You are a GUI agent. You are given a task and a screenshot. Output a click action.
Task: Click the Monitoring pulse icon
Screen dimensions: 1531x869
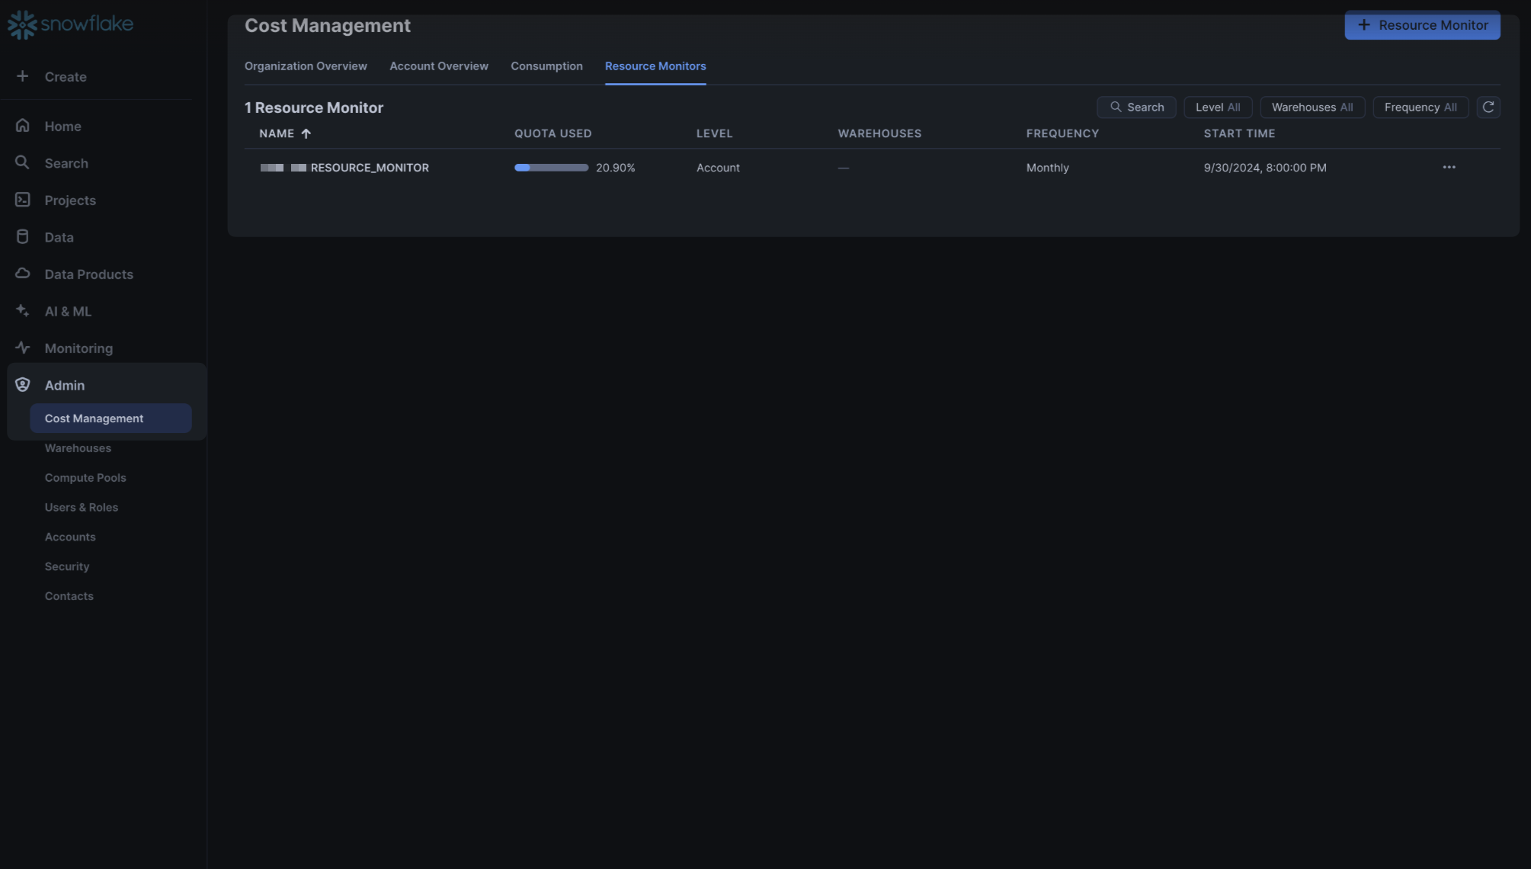click(x=22, y=348)
